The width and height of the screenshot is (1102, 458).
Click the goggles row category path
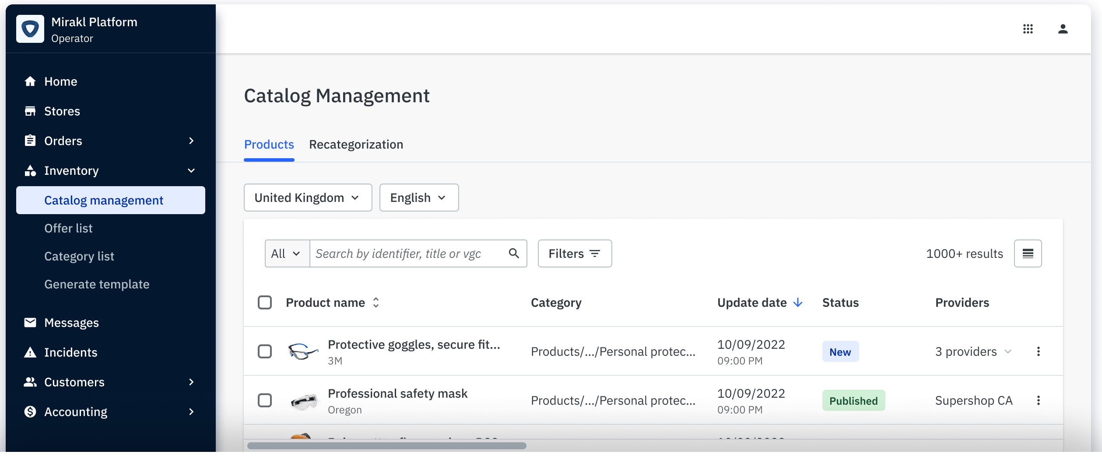[x=613, y=351]
